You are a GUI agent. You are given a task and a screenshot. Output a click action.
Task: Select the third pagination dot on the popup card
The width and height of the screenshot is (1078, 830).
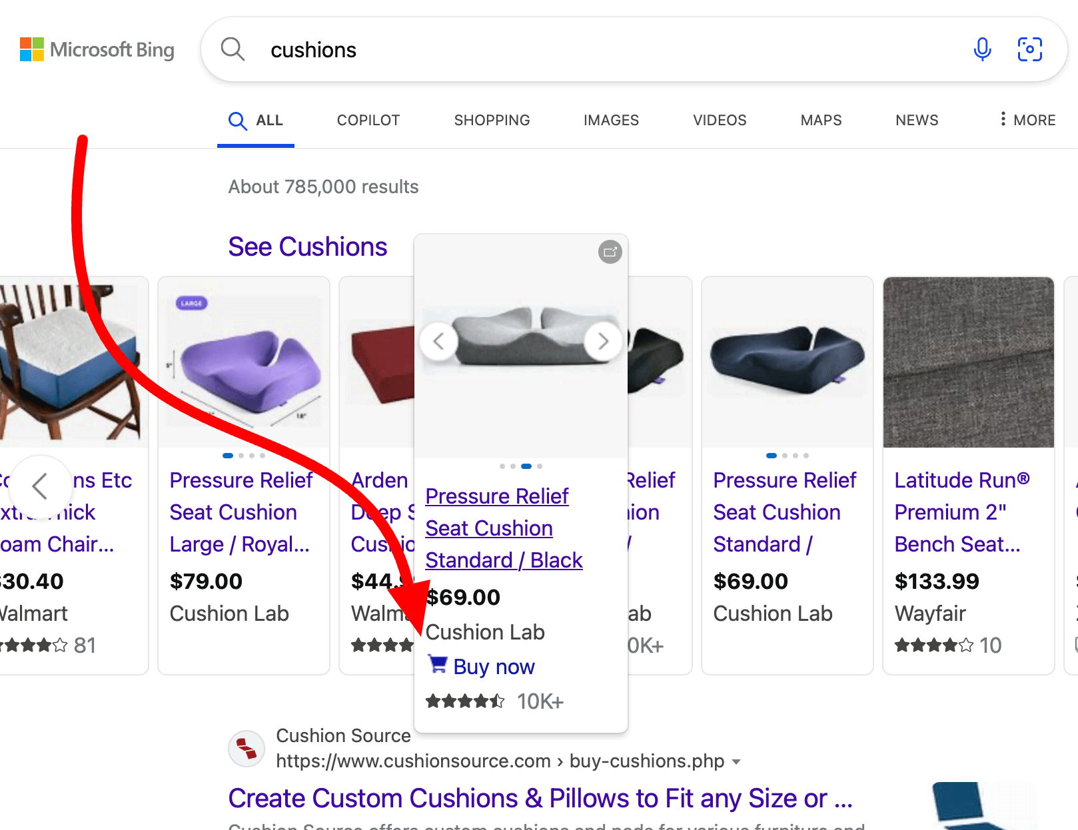click(x=526, y=466)
